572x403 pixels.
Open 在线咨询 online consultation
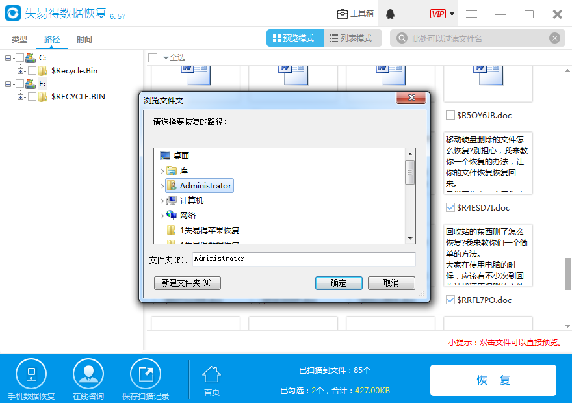(x=88, y=380)
